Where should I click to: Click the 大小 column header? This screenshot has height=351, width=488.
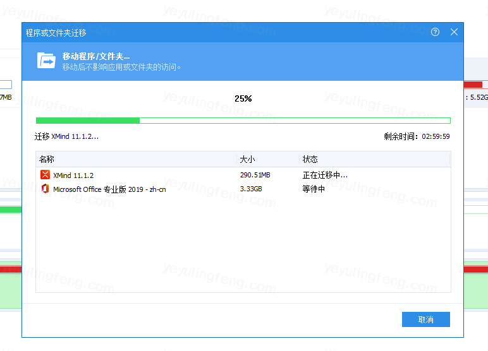click(247, 159)
